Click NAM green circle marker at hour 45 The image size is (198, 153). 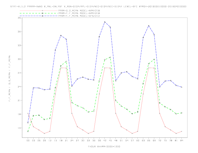coord(110,57)
